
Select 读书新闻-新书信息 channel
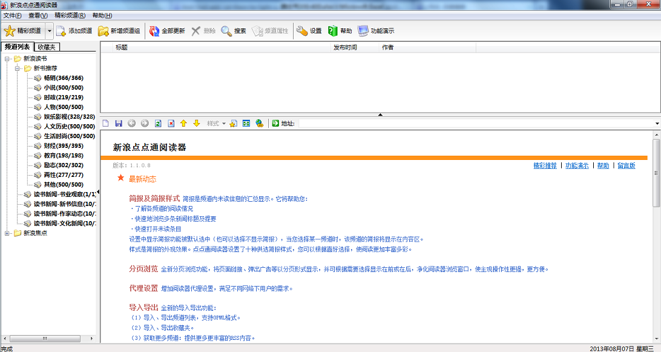[x=65, y=204]
